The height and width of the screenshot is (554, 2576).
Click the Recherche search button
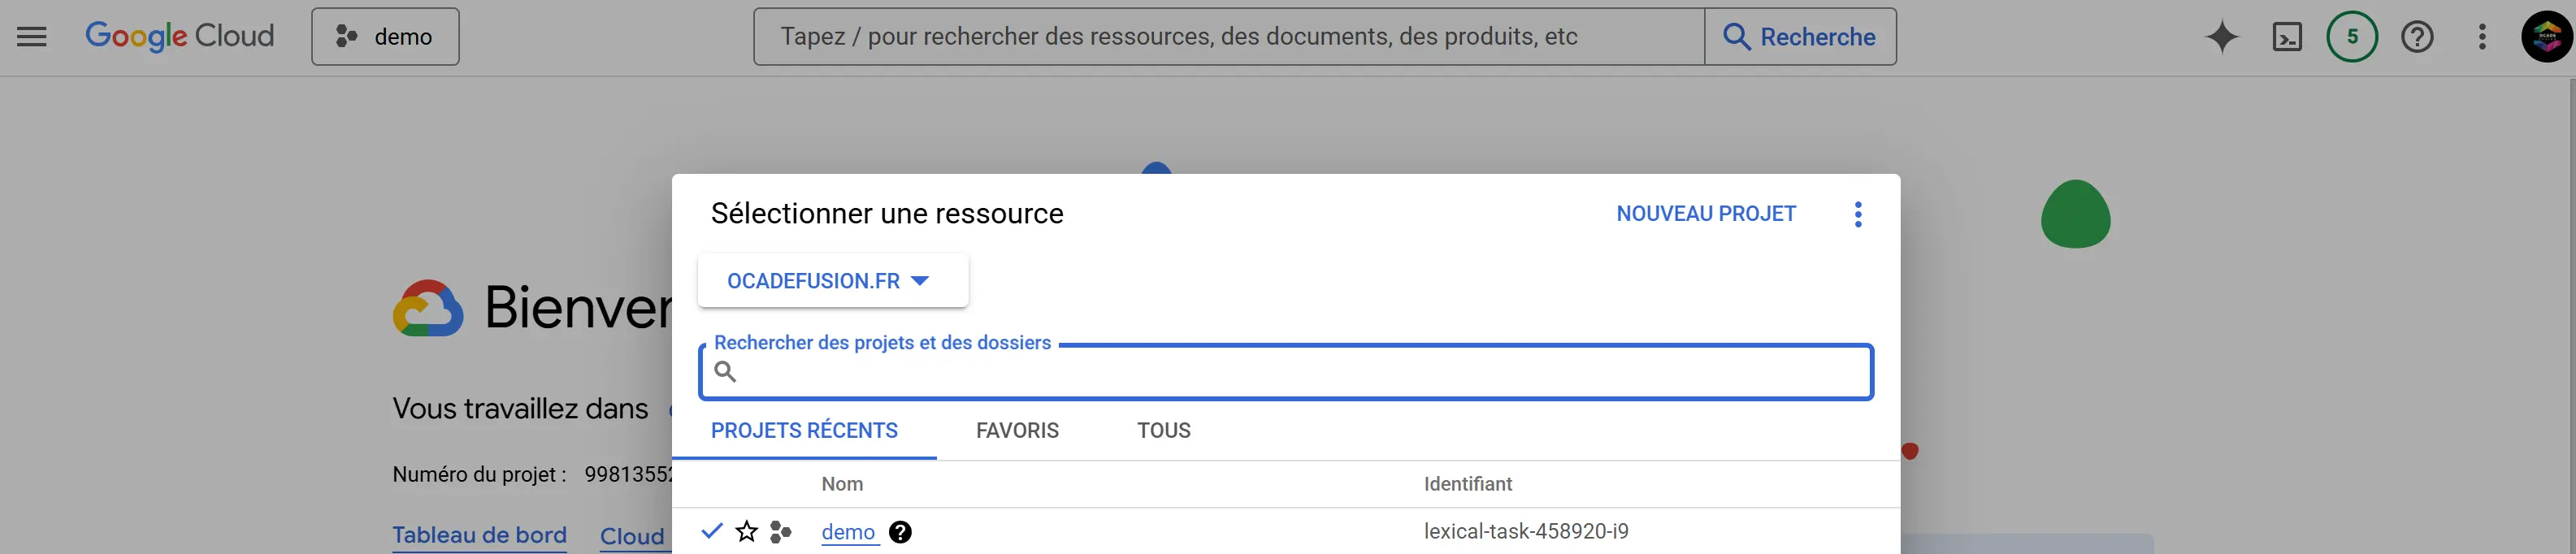[1800, 37]
